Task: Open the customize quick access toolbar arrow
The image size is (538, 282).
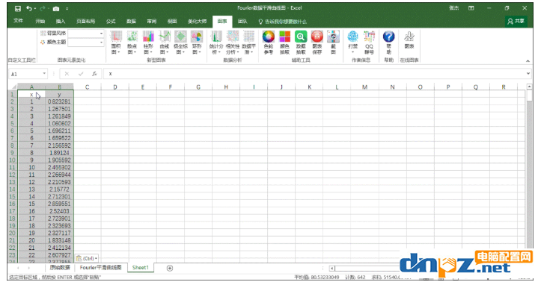Action: pyautogui.click(x=67, y=9)
